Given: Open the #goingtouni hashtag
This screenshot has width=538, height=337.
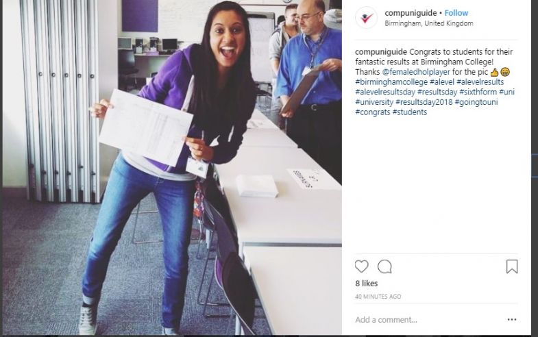Looking at the screenshot, I should pyautogui.click(x=476, y=102).
